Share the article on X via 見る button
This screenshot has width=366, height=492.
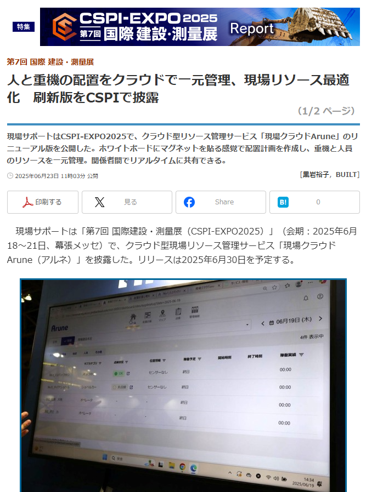(127, 202)
